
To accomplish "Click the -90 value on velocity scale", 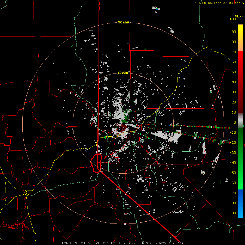I will [233, 213].
